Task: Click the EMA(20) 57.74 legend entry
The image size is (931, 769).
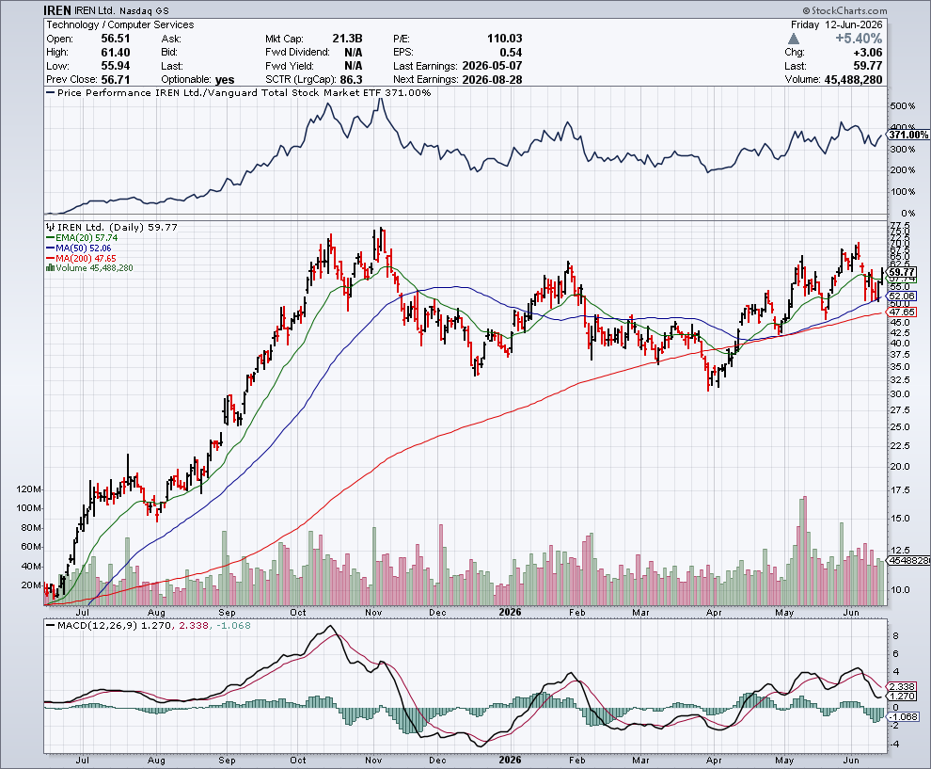Action: [x=82, y=238]
